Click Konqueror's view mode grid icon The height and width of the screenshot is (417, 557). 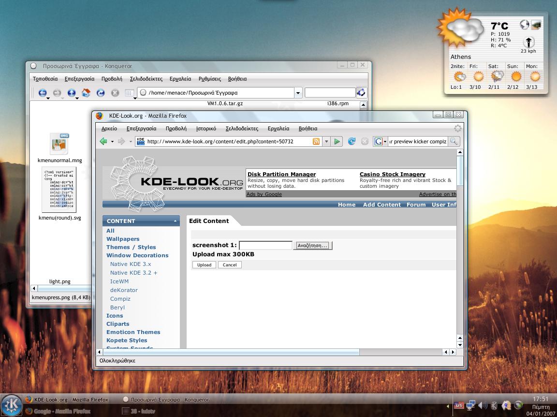point(129,93)
